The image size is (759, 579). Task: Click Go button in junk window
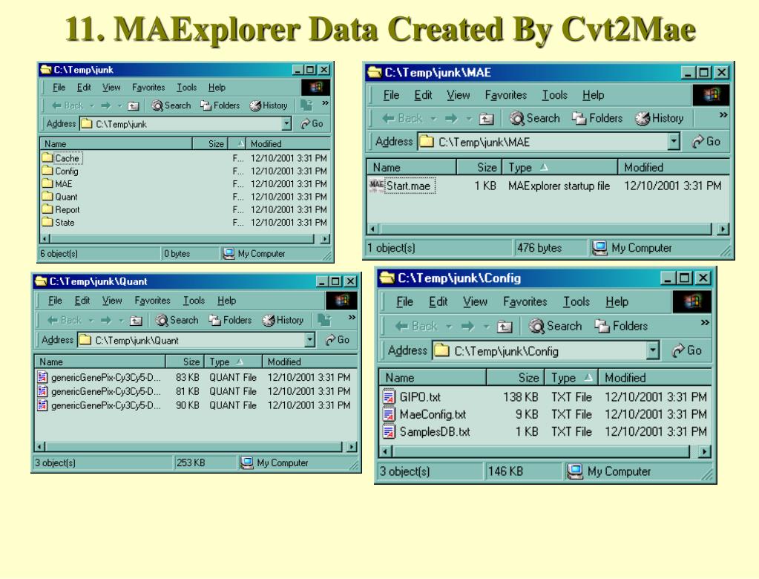point(312,124)
